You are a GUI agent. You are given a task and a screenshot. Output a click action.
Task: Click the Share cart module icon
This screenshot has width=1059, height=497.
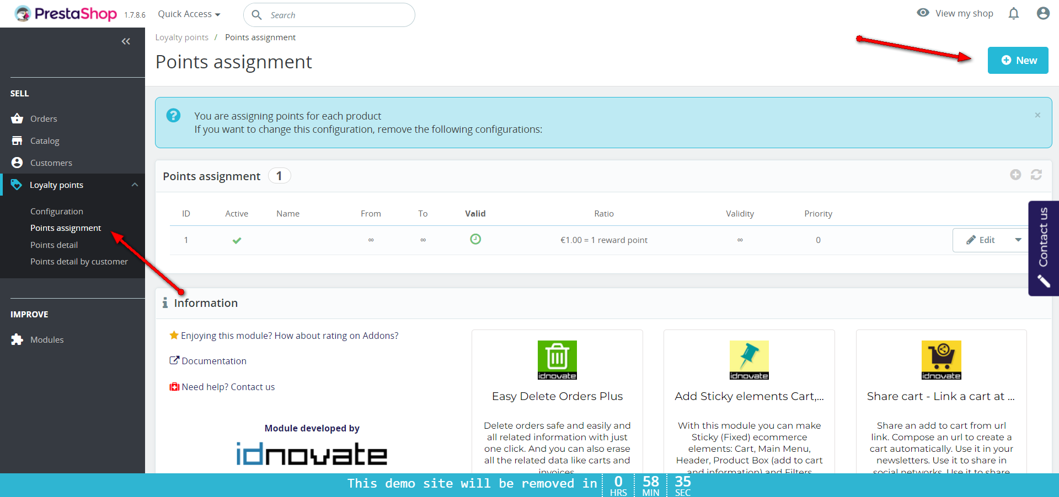click(x=942, y=360)
